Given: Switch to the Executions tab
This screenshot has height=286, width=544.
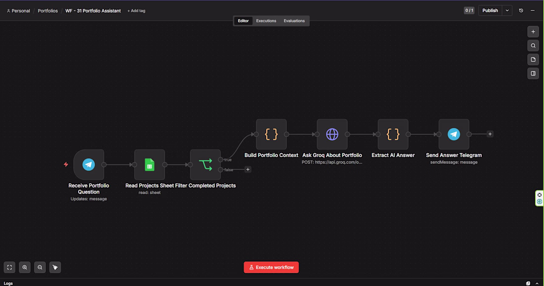Looking at the screenshot, I should (x=266, y=21).
